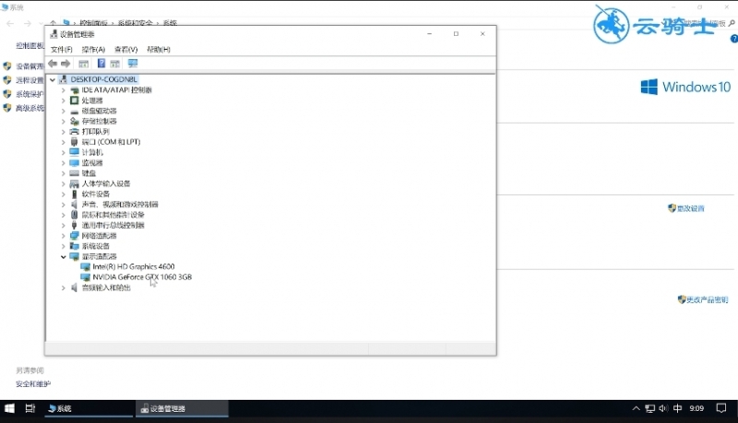738x423 pixels.
Task: Select Intel(R) HD Graphics 4600 text
Action: pos(134,266)
